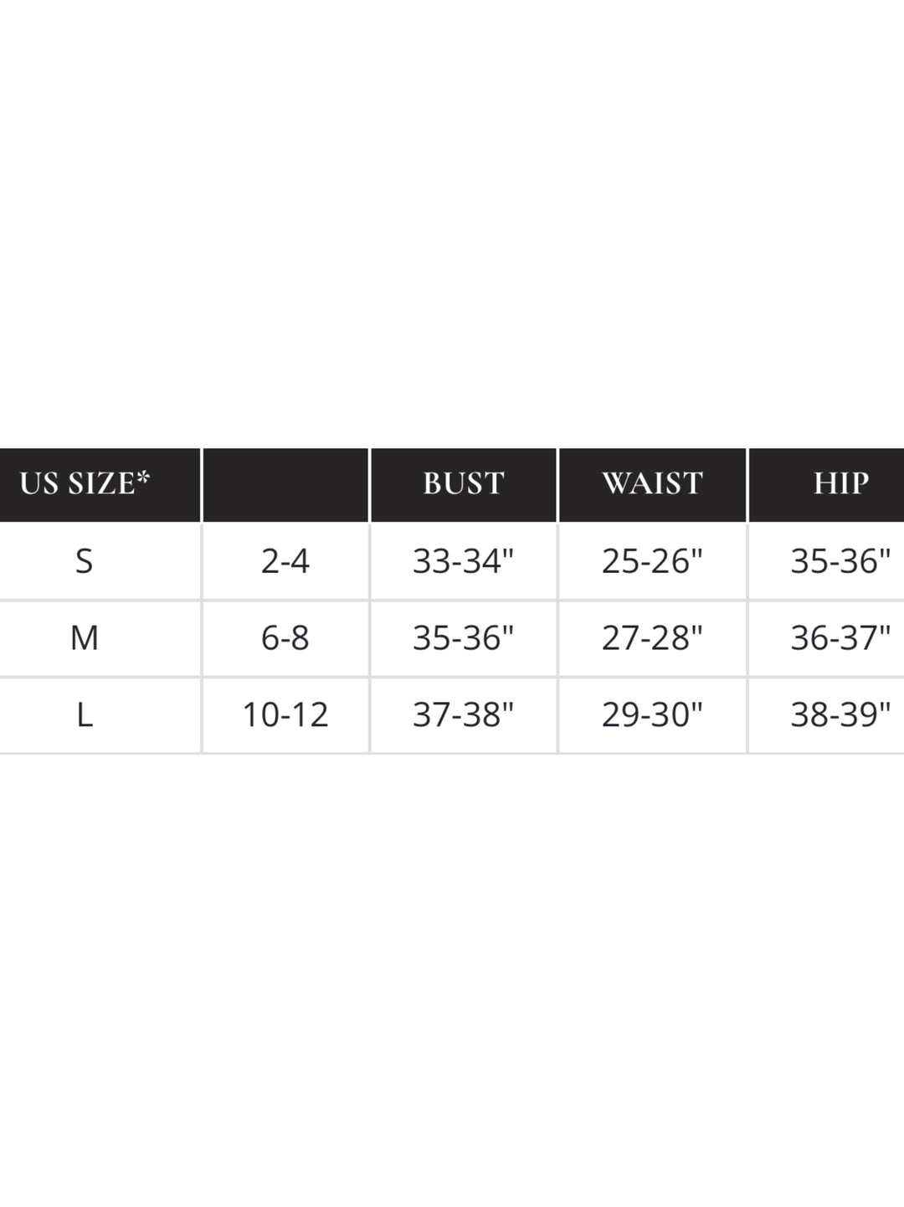Select the 25-26" waist measurement
The image size is (904, 1207).
pyautogui.click(x=652, y=560)
